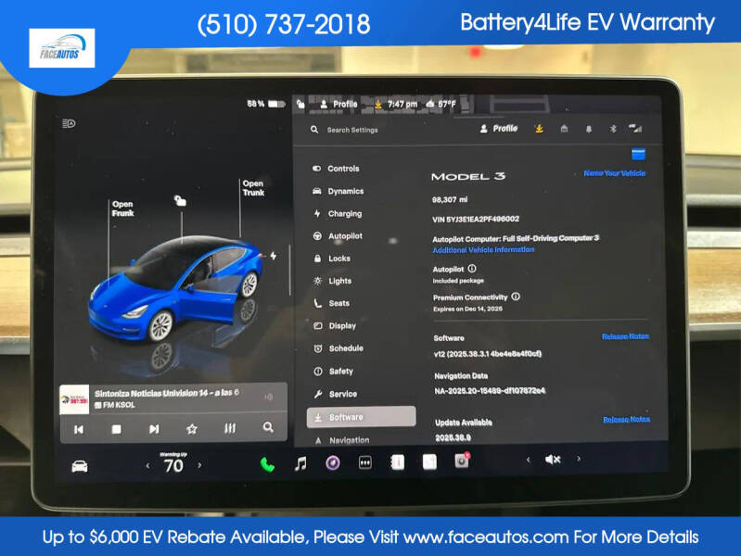Skip to previous station in media player
Image resolution: width=741 pixels, height=556 pixels.
(x=79, y=429)
